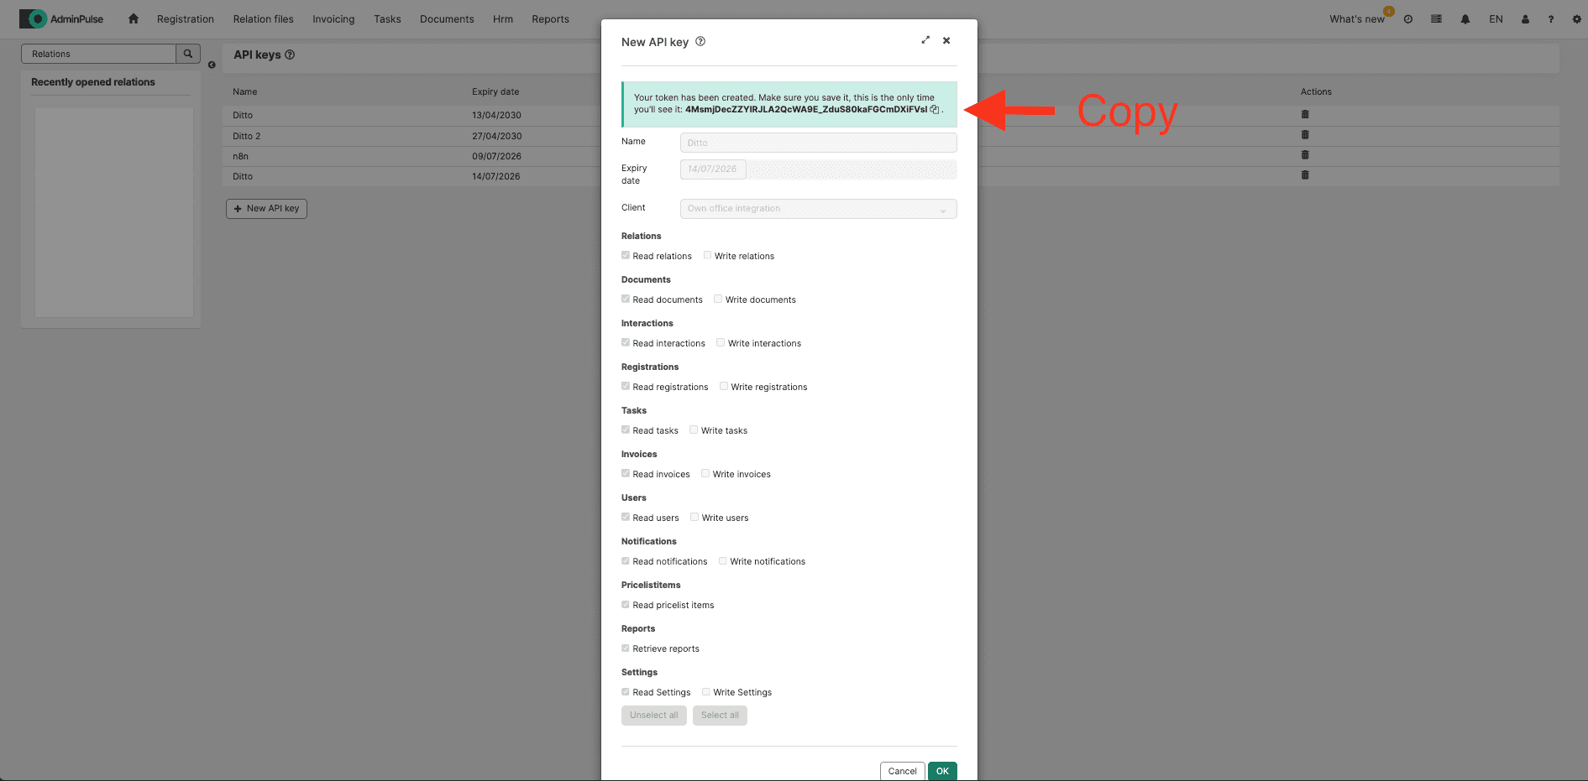Close the New API key dialog

click(x=946, y=40)
